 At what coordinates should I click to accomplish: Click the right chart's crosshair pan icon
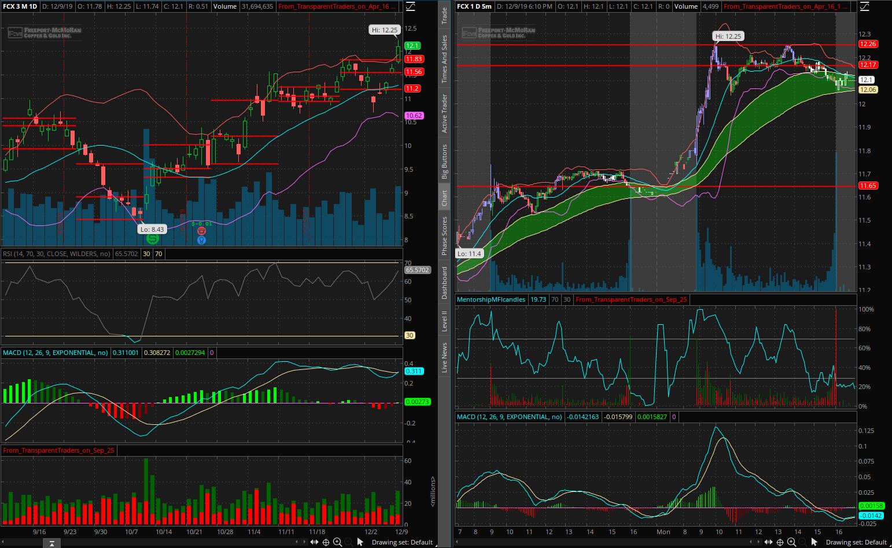(780, 542)
